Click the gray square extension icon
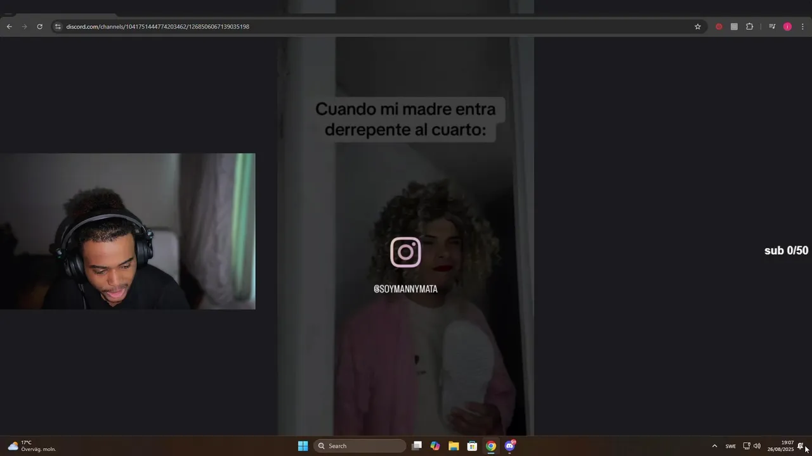This screenshot has width=812, height=456. [x=734, y=27]
